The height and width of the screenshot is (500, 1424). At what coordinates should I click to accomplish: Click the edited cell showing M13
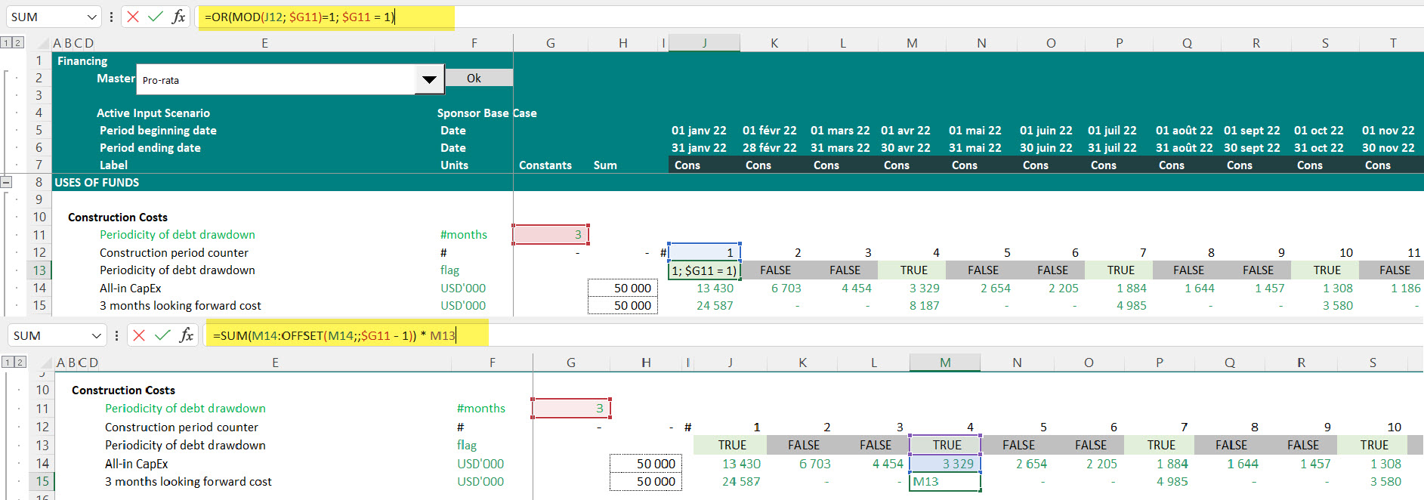(945, 481)
